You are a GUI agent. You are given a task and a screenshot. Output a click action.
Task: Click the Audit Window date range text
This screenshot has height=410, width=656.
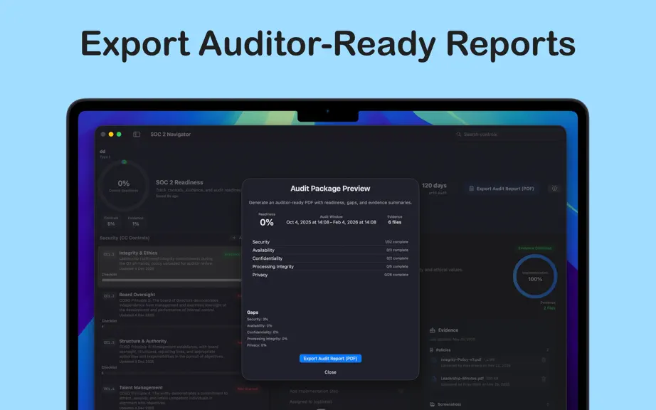point(331,222)
